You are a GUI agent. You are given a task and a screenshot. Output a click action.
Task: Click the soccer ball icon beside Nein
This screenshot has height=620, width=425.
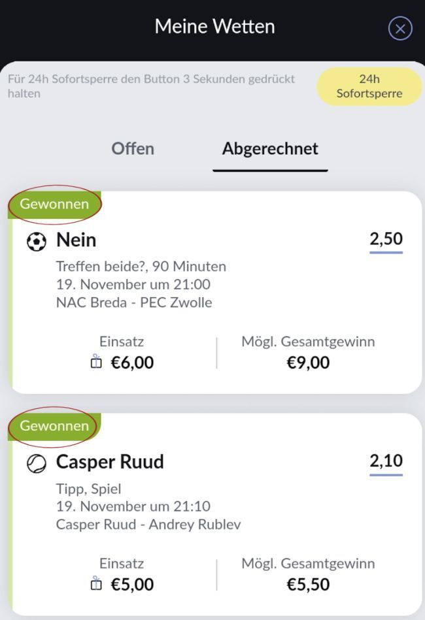click(37, 242)
